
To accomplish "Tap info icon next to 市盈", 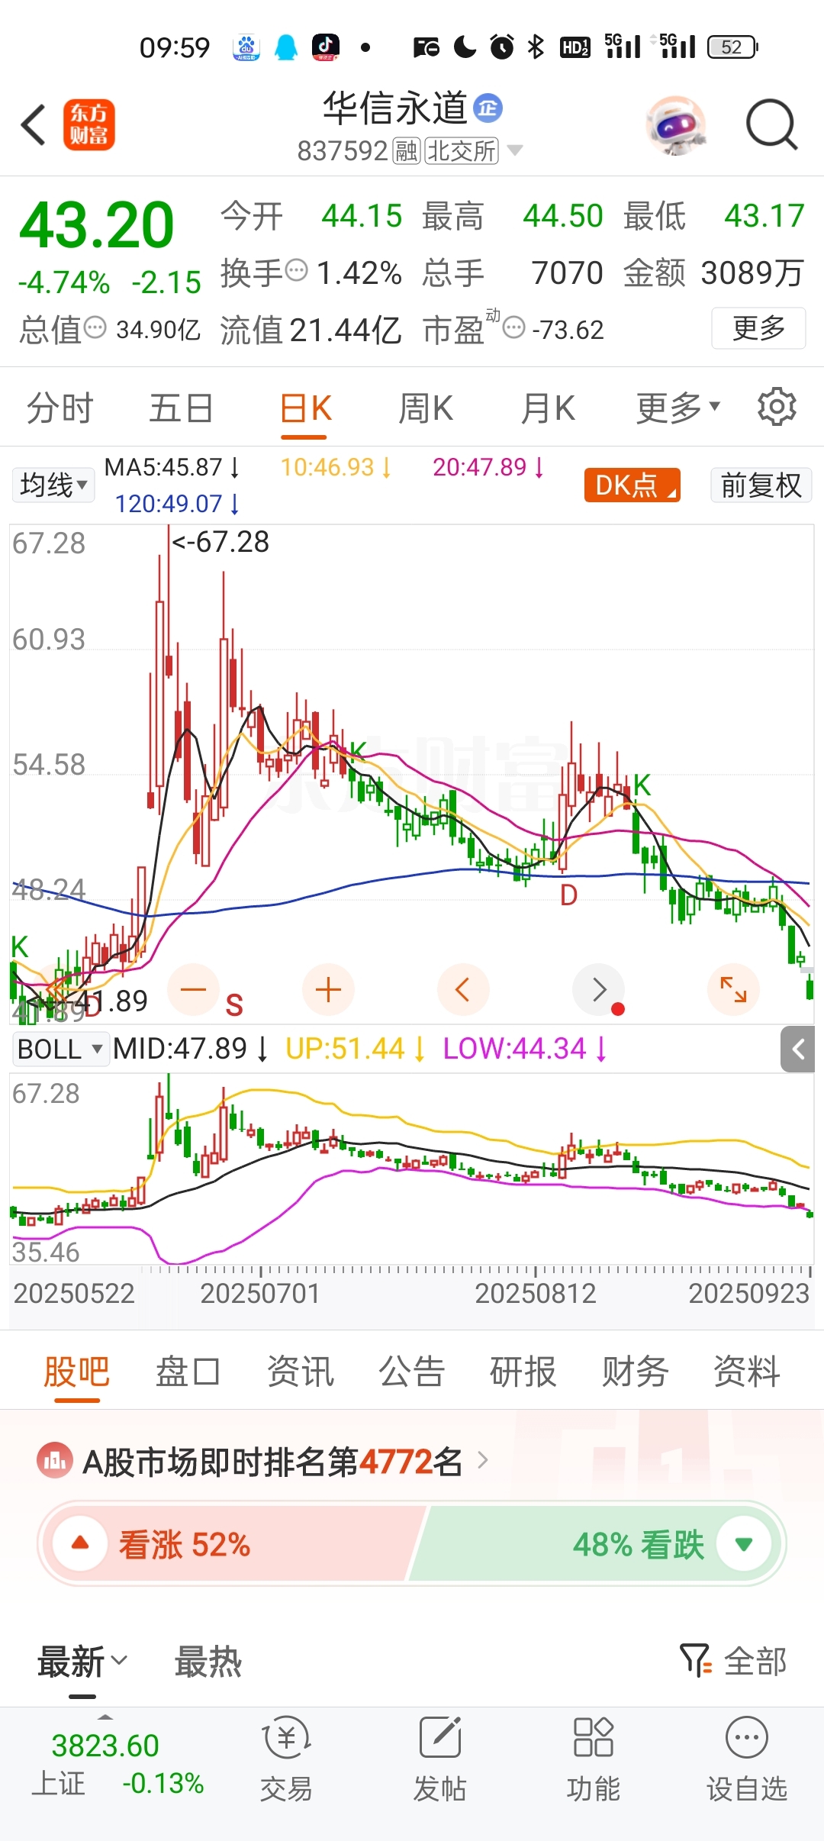I will [x=514, y=328].
